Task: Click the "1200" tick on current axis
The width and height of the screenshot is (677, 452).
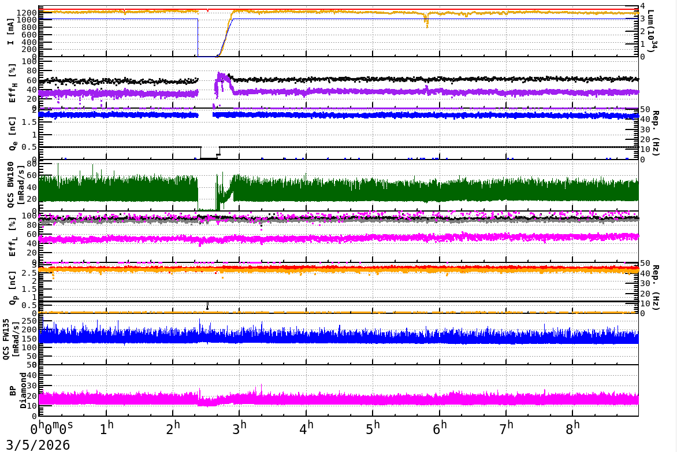Action: 27,13
